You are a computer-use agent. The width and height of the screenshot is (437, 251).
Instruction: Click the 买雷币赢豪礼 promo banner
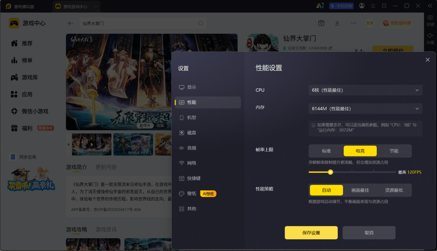tap(31, 179)
